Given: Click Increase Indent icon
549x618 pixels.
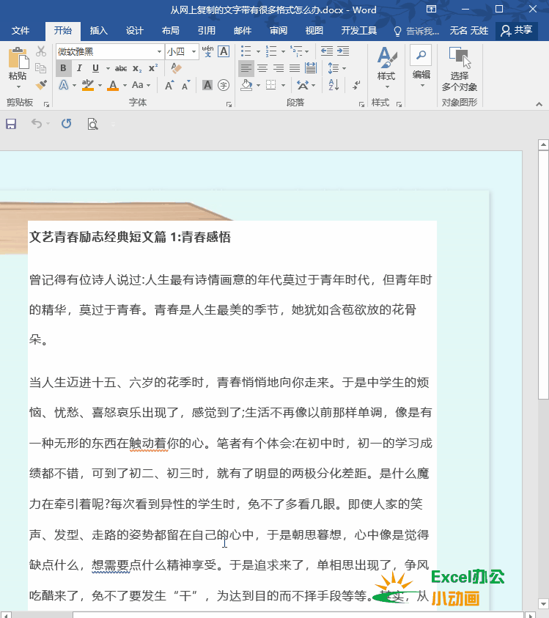Looking at the screenshot, I should pyautogui.click(x=343, y=51).
